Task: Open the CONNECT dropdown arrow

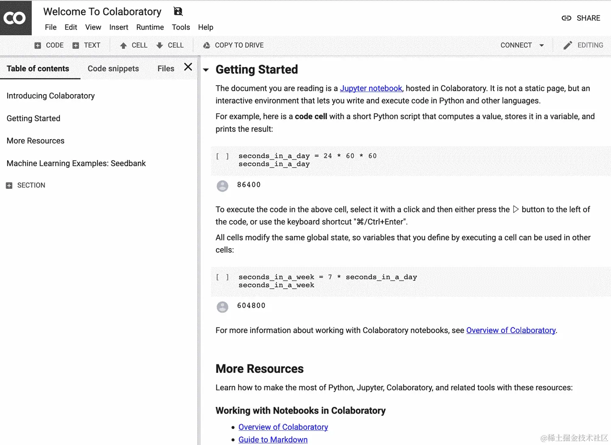Action: tap(542, 45)
